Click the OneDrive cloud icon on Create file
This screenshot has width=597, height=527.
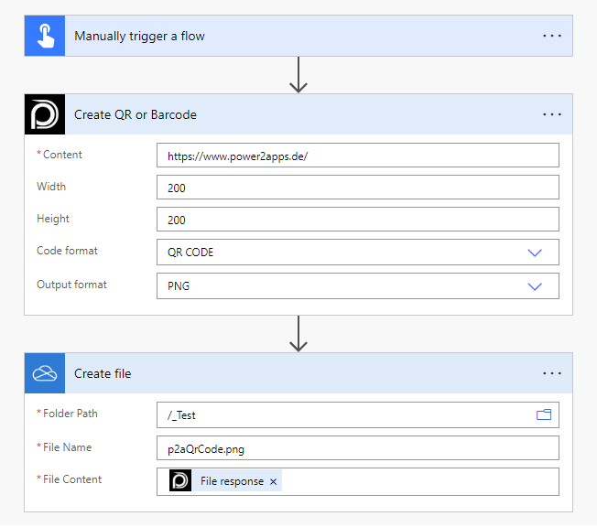click(44, 373)
